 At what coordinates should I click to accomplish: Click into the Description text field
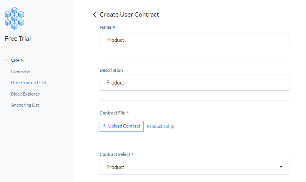click(194, 83)
